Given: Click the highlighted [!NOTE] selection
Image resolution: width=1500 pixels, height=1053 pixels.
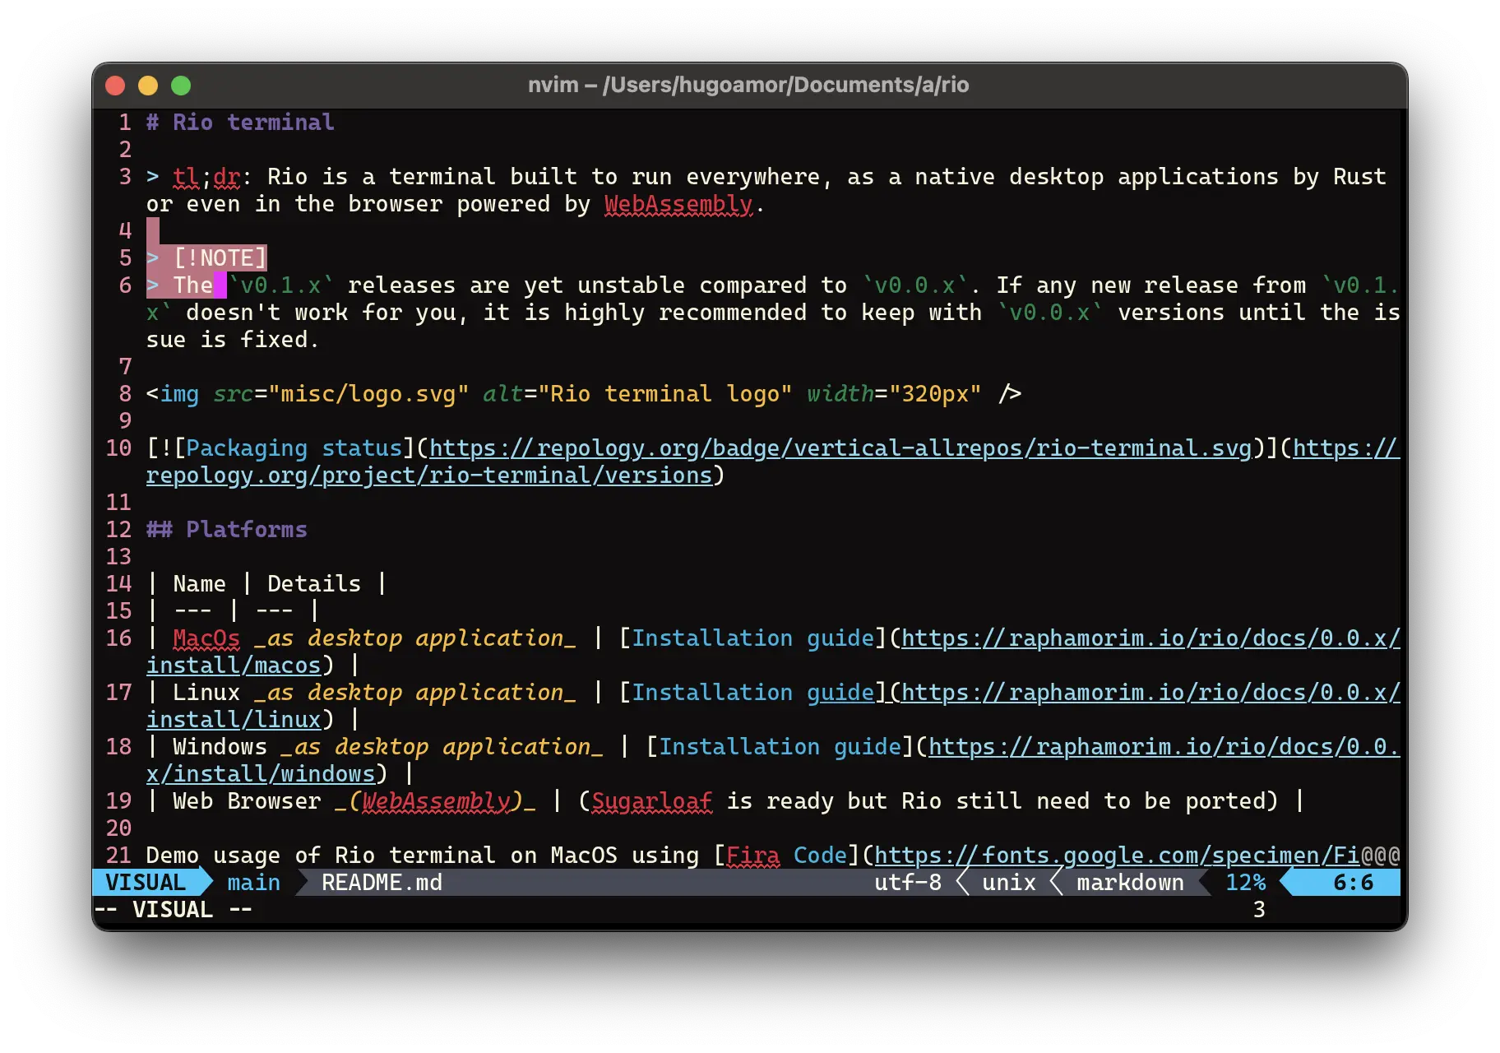Looking at the screenshot, I should click(220, 258).
